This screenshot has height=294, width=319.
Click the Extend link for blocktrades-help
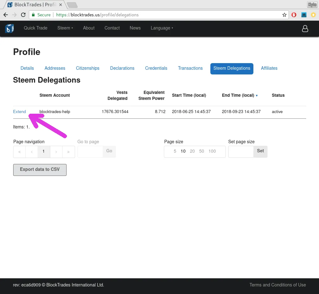(x=19, y=112)
